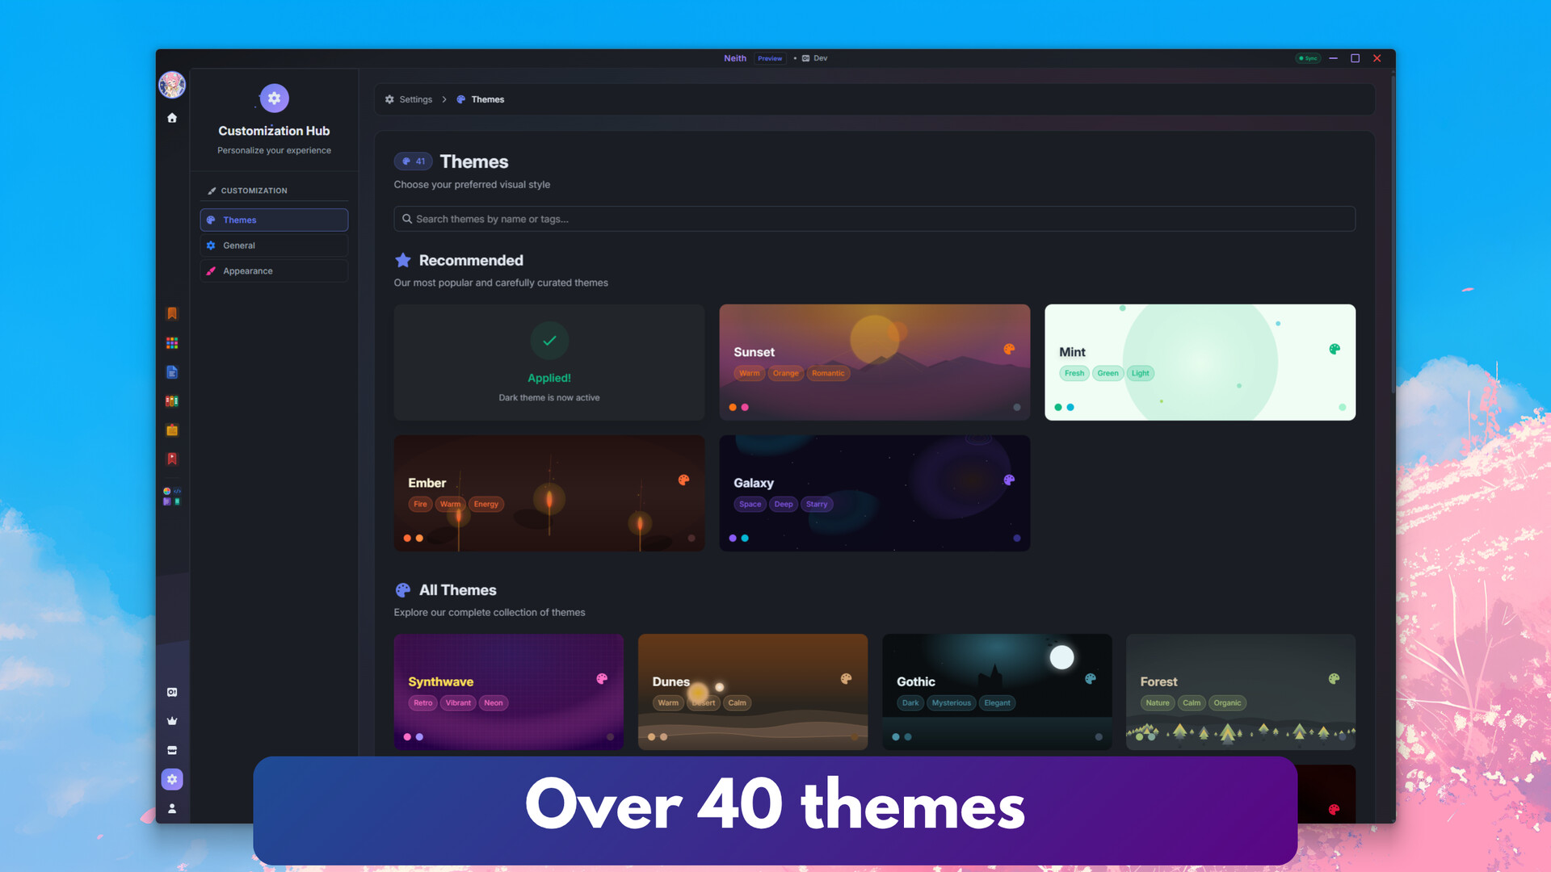Open the colorful grid apps icon
Viewport: 1551px width, 872px height.
[x=172, y=343]
